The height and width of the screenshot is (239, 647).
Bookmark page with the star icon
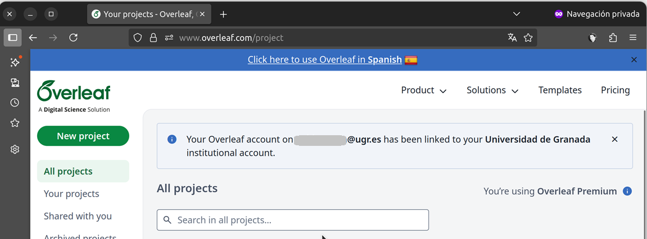click(x=528, y=38)
